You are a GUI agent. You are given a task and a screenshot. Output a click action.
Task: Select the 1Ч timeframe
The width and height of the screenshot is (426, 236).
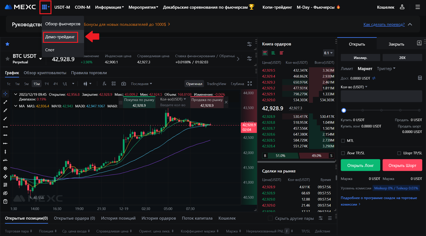(47, 84)
